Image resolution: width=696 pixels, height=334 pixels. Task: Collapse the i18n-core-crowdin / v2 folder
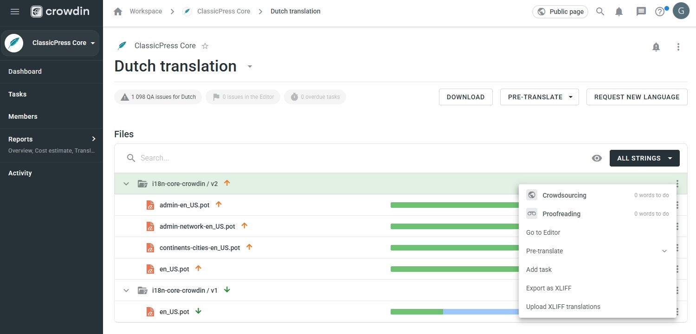coord(126,183)
